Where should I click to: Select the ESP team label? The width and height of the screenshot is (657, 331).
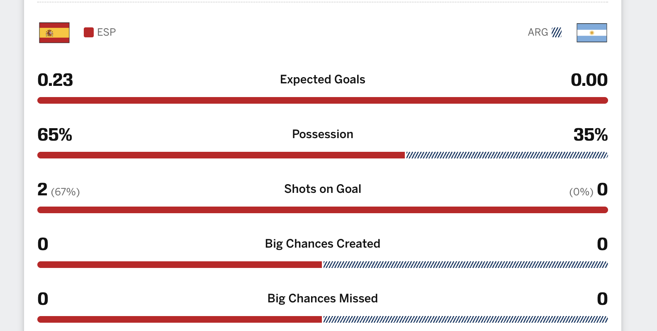[107, 32]
